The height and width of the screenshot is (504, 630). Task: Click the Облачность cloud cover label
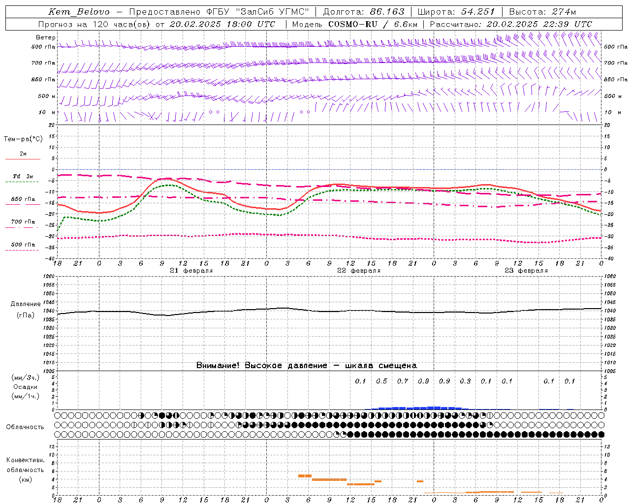[25, 427]
